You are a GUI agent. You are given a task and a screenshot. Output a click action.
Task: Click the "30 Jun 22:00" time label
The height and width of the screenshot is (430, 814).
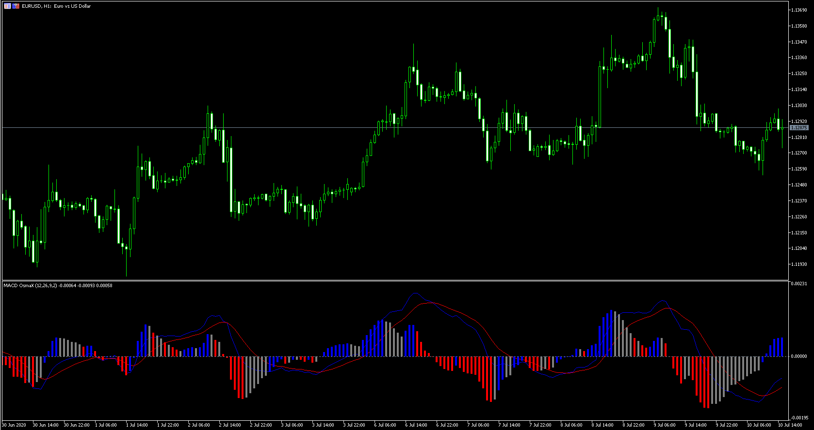coord(77,425)
